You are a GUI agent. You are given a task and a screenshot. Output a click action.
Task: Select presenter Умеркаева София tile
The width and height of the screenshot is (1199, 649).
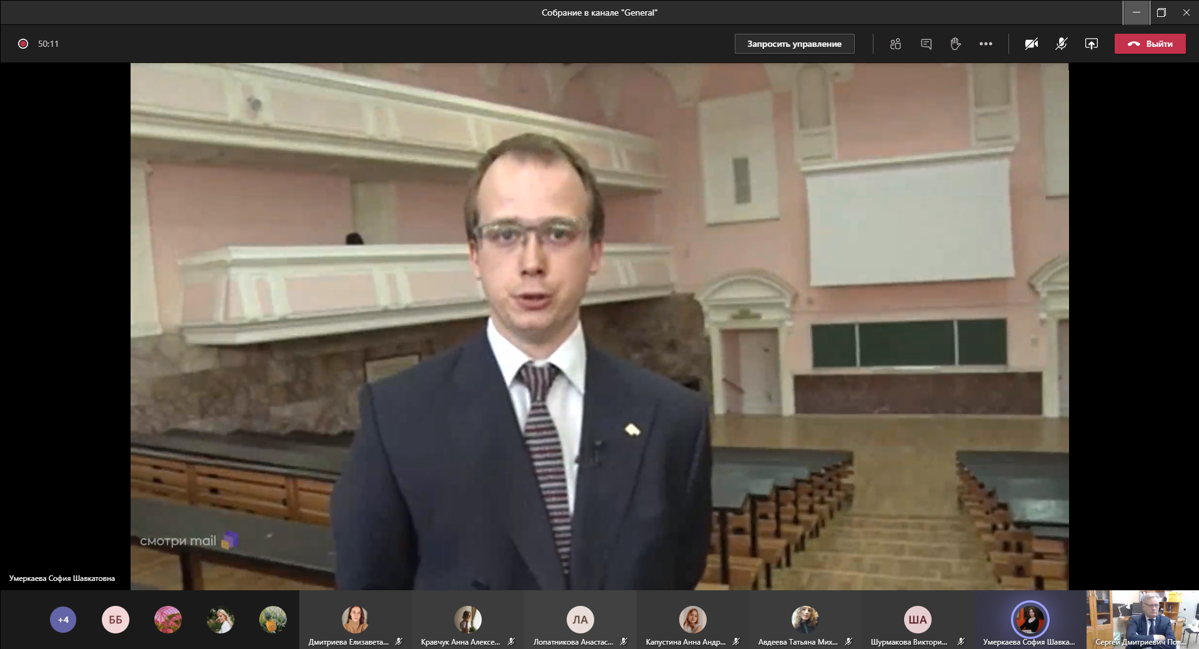(x=1030, y=620)
